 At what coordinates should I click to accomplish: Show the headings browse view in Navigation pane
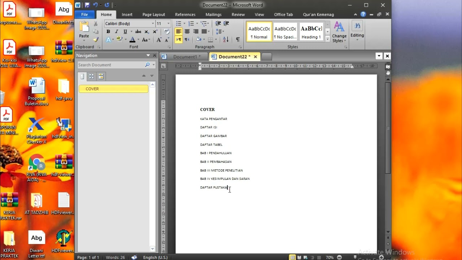click(82, 76)
